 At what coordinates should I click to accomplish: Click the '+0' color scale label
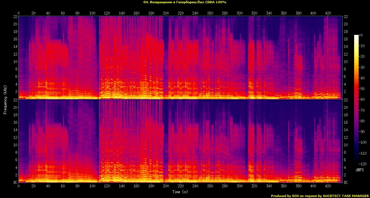(x=361, y=35)
